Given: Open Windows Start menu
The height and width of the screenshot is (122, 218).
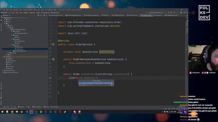Looking at the screenshot, I should 2,112.
